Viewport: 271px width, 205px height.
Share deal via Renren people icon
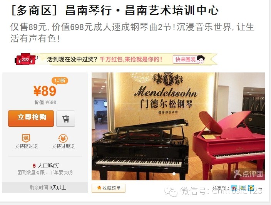[243, 188]
